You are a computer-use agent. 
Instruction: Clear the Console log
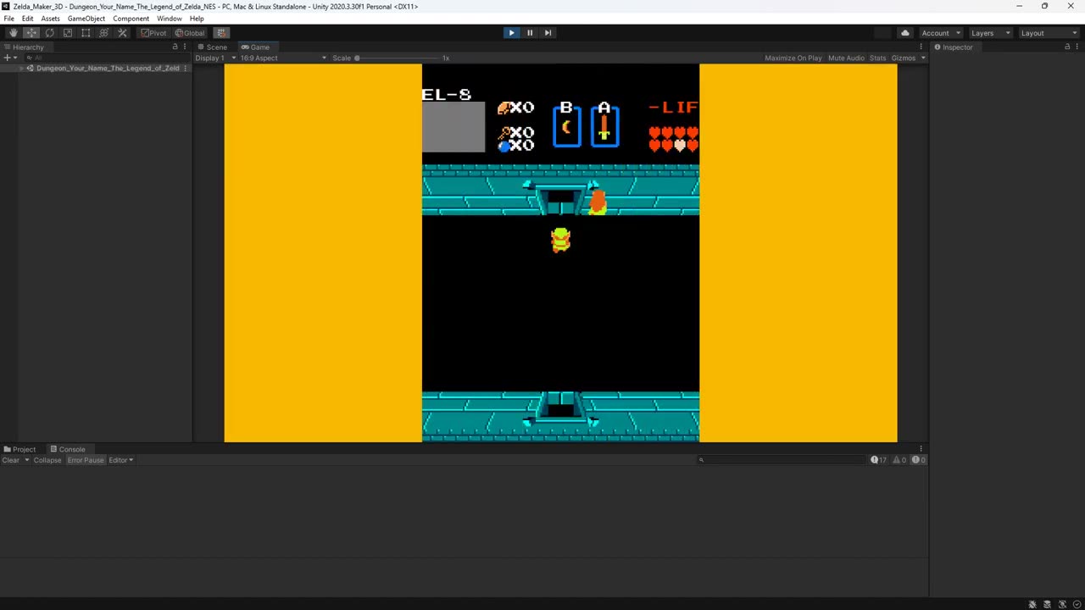(11, 460)
